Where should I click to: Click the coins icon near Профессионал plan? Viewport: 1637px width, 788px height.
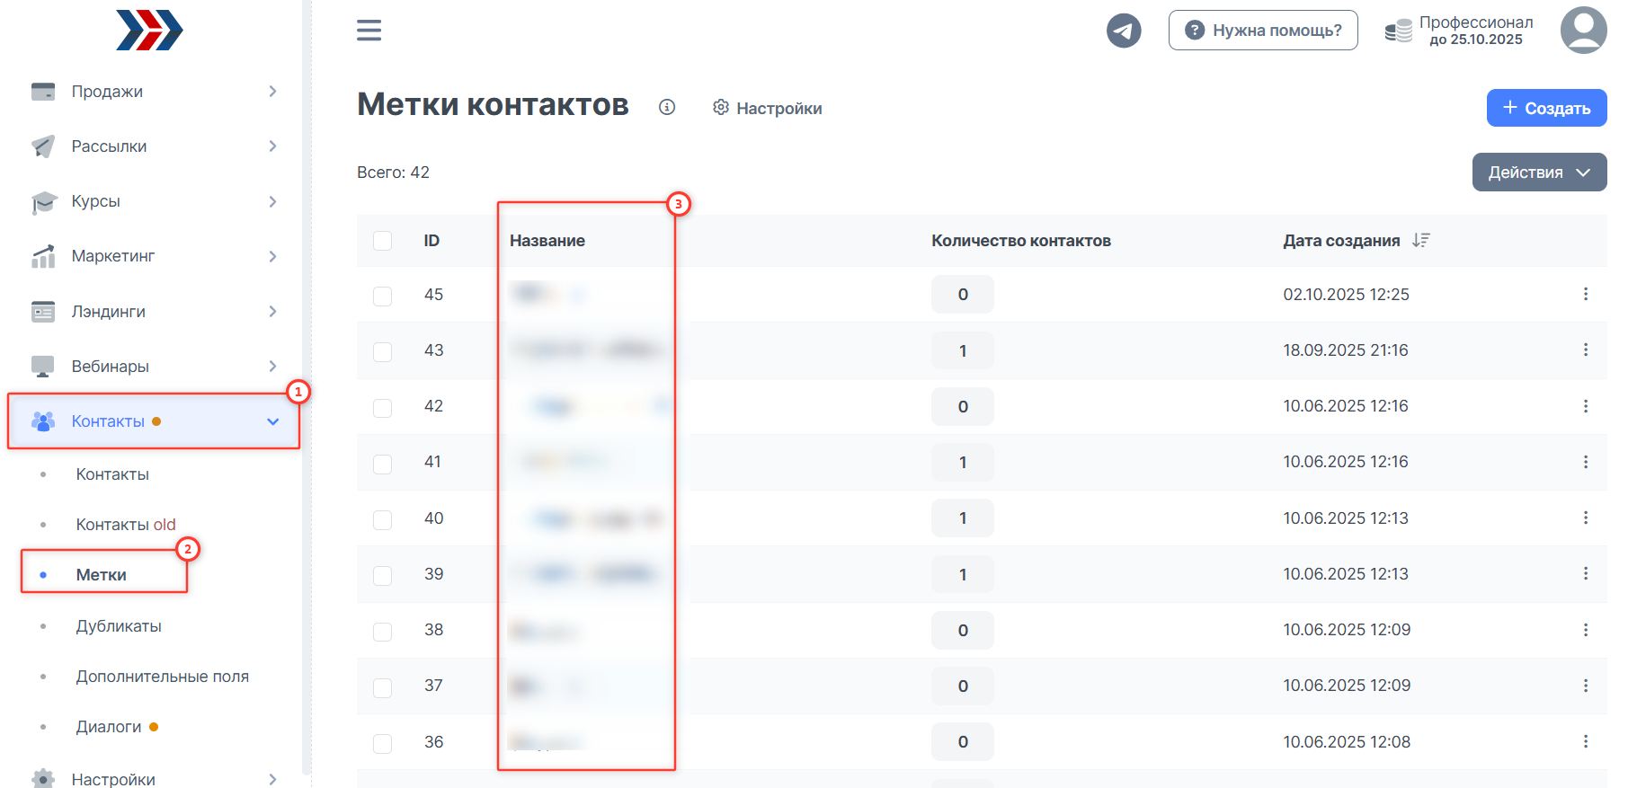pos(1398,31)
